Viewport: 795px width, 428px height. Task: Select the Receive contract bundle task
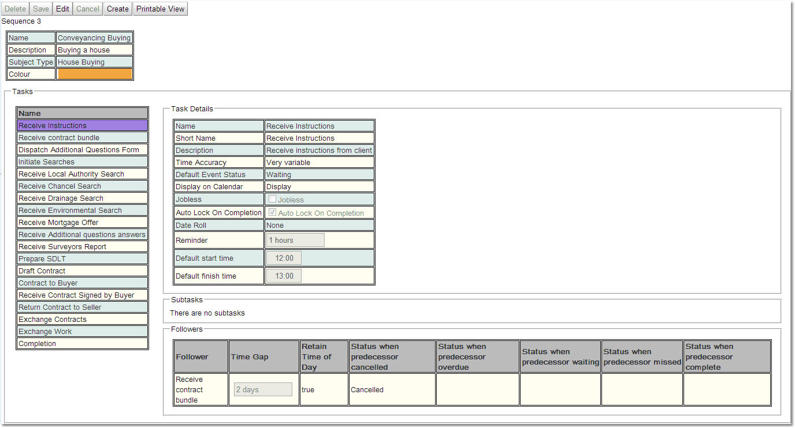click(82, 138)
